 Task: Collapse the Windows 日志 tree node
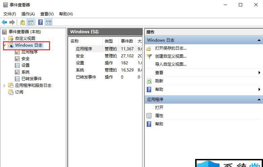pyautogui.click(x=5, y=45)
